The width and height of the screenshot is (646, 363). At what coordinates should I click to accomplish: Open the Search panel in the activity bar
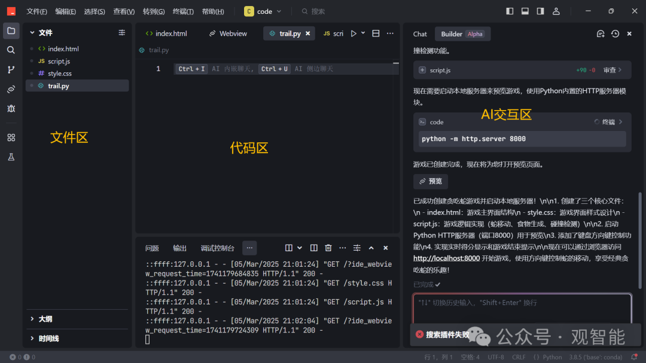coord(11,50)
